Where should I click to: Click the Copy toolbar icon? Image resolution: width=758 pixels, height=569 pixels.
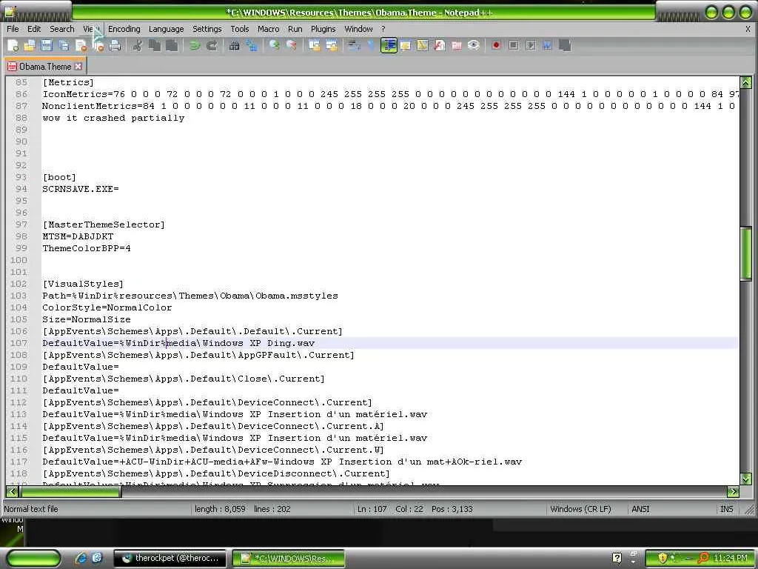pos(155,45)
